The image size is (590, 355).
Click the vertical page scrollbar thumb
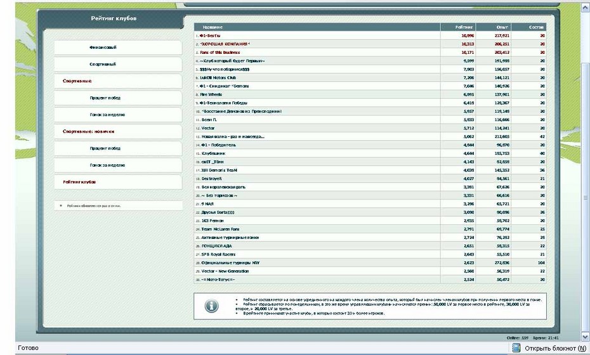585,197
